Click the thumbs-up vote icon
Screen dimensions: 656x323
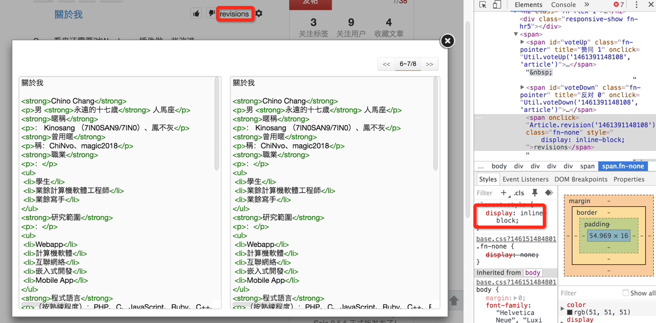click(196, 14)
